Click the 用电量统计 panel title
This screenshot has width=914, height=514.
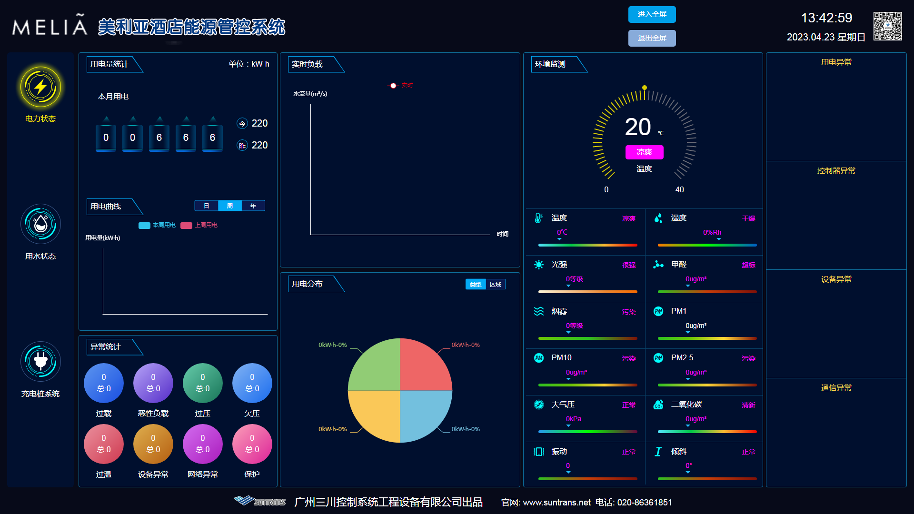tap(109, 64)
